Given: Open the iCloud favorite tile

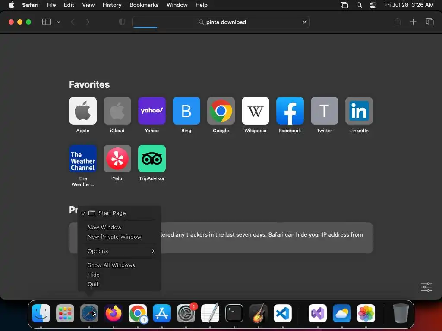Looking at the screenshot, I should (x=117, y=111).
